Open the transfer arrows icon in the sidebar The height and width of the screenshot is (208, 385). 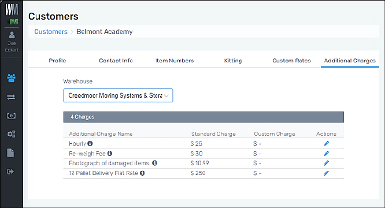(11, 97)
